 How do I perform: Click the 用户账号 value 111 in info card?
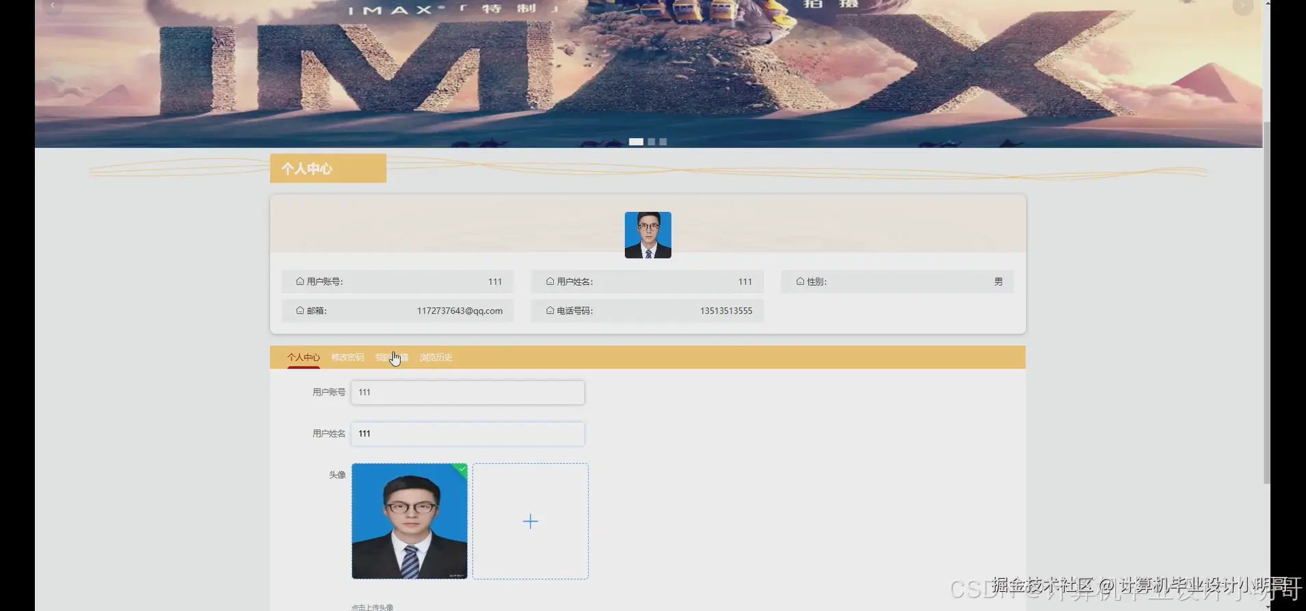tap(495, 282)
